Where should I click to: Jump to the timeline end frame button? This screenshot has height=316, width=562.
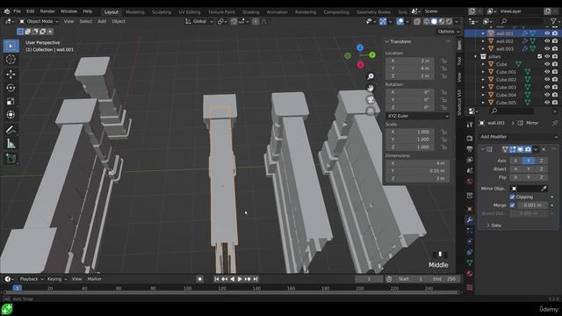pyautogui.click(x=256, y=279)
